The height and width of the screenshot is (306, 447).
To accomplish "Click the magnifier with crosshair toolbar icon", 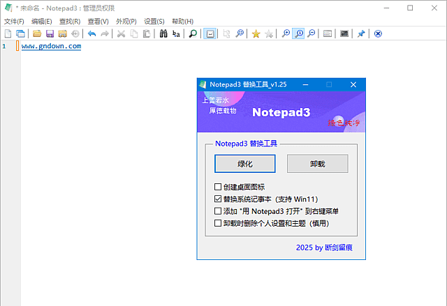I will 240,34.
